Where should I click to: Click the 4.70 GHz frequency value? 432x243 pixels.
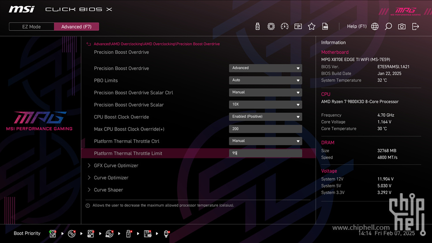coord(386,115)
